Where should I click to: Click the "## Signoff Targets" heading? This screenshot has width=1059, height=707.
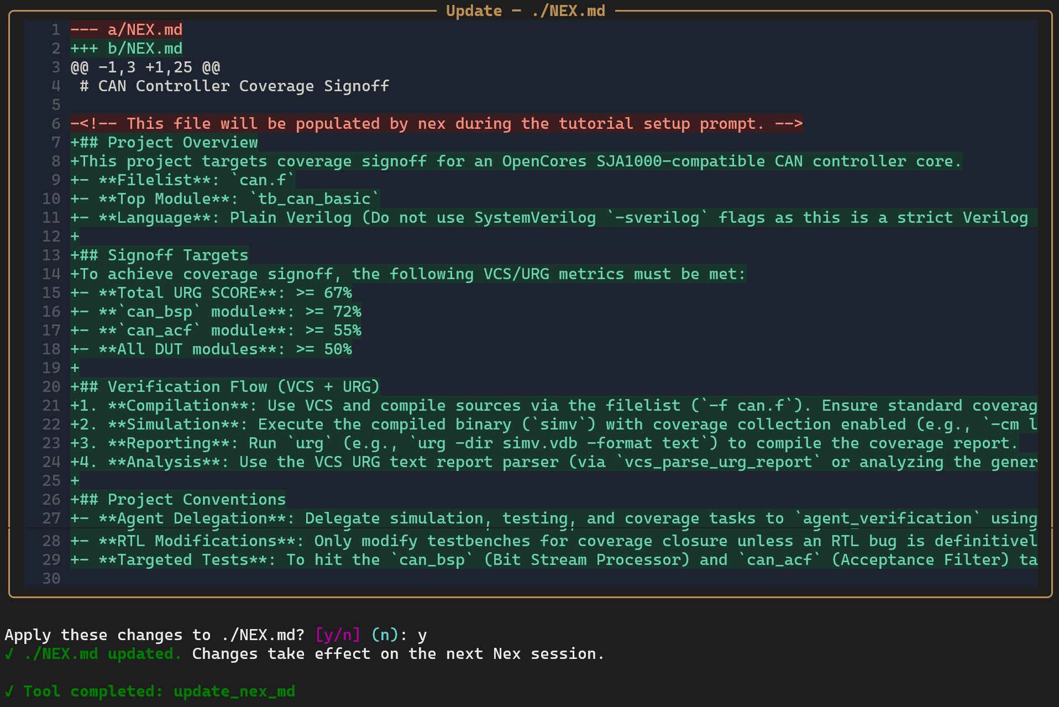click(x=159, y=255)
